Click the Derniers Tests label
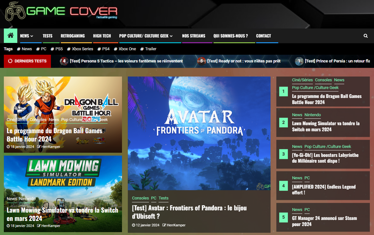 [27, 61]
